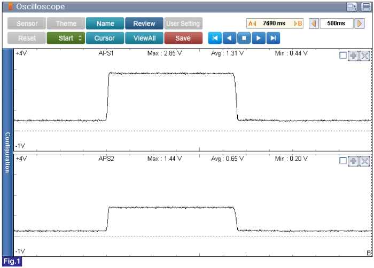Click APS1 Min : 0.44 V readout
Screen dimensions: 374x268
pyautogui.click(x=291, y=53)
